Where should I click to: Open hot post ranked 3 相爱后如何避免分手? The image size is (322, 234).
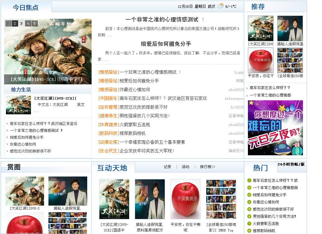[269, 195]
